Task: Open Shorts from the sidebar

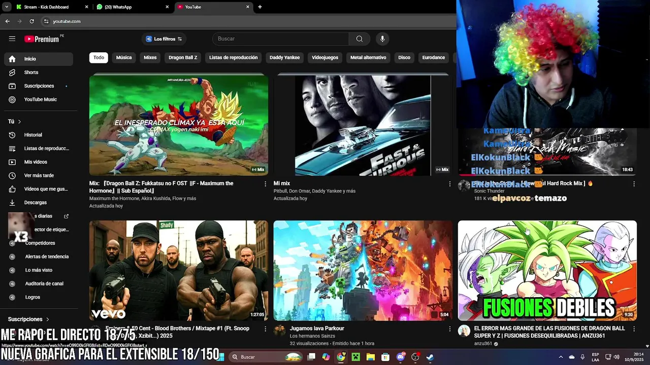Action: [39, 72]
